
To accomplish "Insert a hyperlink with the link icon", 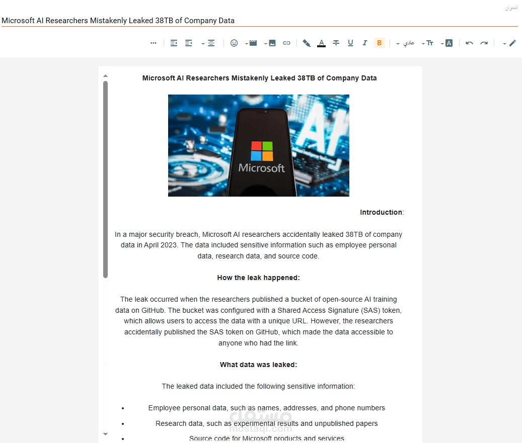I will (286, 43).
